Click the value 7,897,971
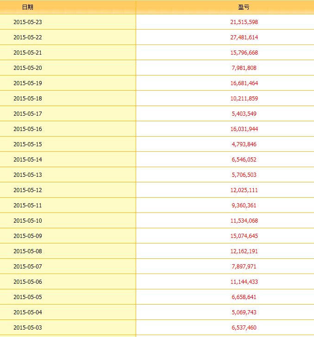314x337 pixels. (244, 266)
